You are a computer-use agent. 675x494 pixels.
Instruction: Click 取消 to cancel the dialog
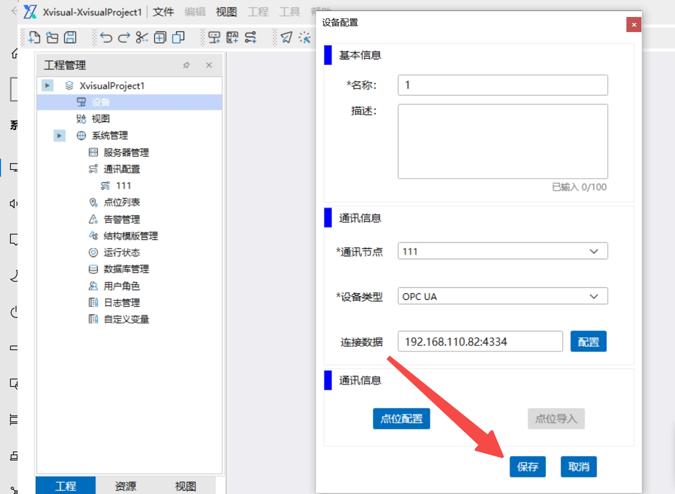point(578,467)
